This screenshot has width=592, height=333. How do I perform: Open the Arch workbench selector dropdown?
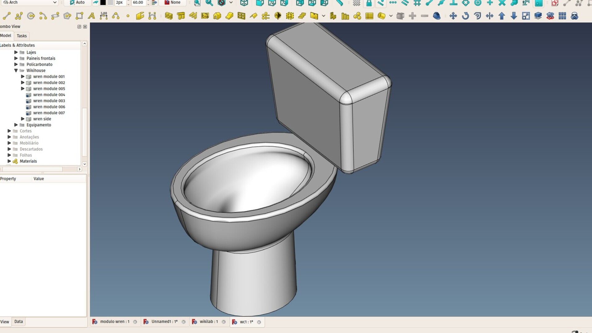(x=30, y=2)
